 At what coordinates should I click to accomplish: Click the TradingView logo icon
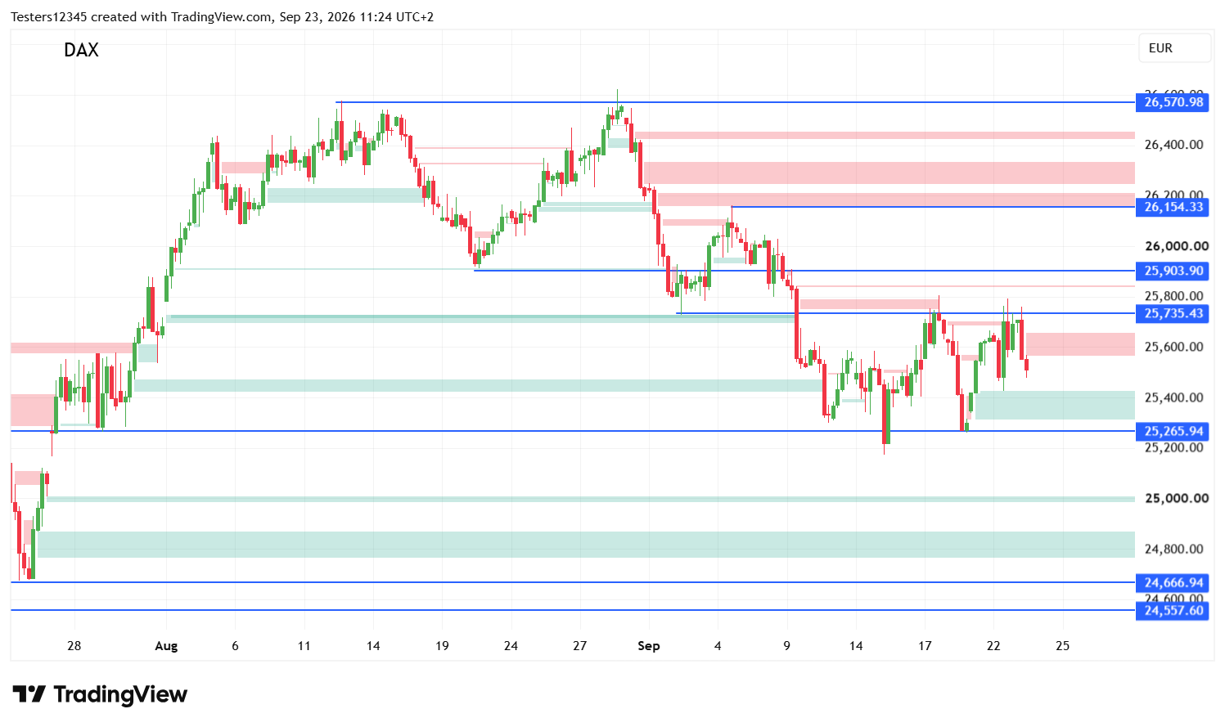tap(29, 694)
